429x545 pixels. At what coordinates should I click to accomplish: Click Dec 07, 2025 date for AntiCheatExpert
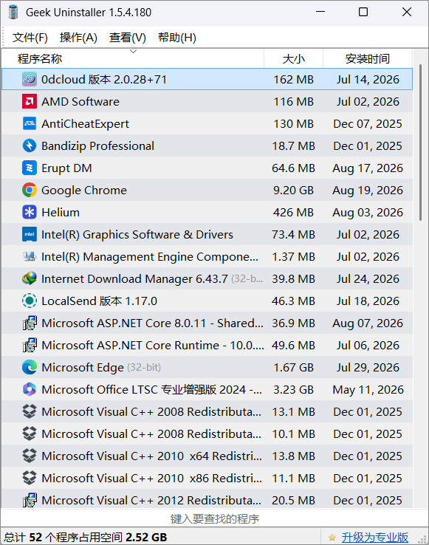pos(368,124)
